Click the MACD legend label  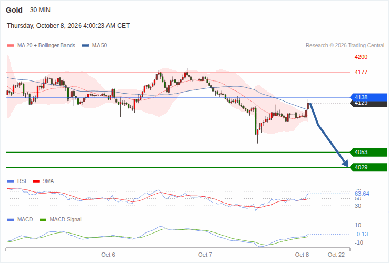[x=25, y=220]
